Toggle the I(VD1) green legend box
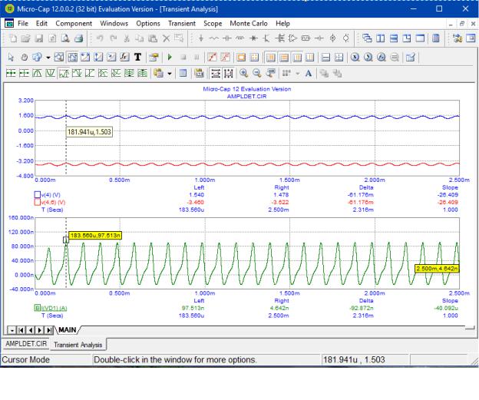Viewport: 479px width, 400px height. 37,308
